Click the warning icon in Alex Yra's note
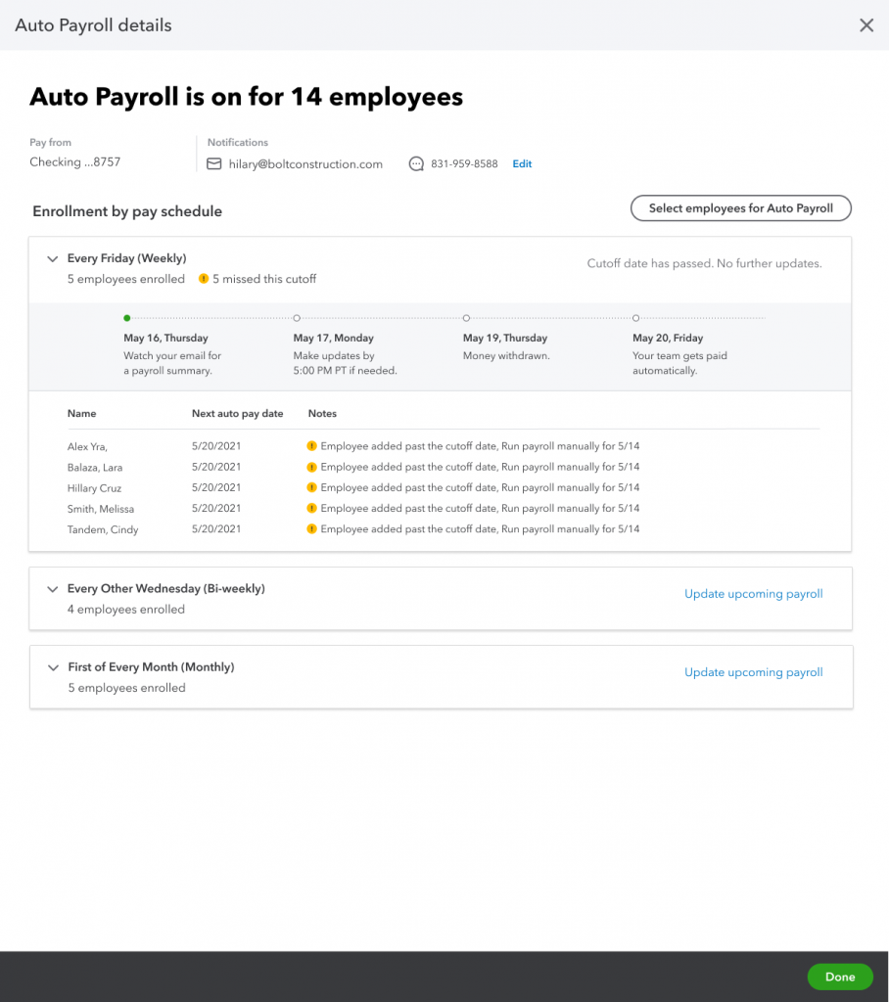 311,446
